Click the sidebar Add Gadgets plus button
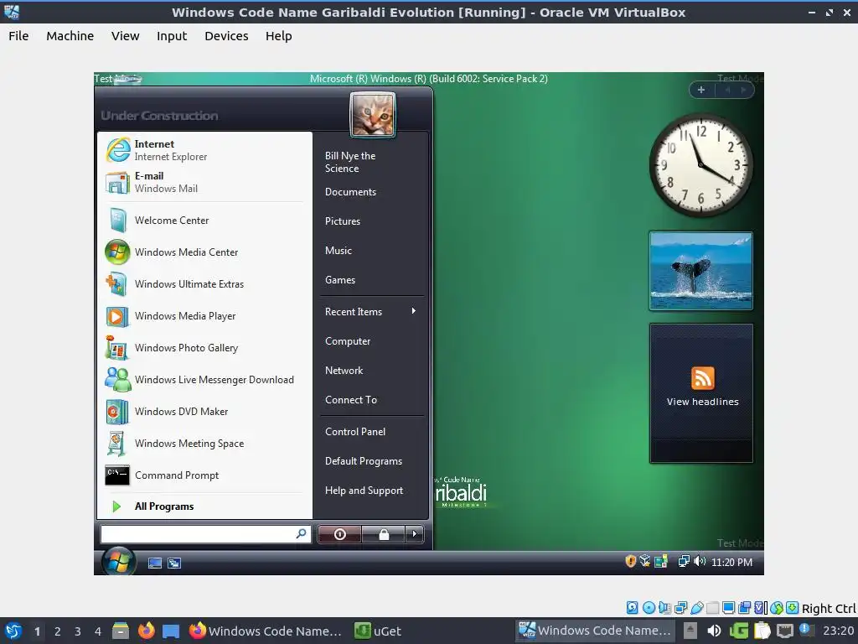The height and width of the screenshot is (644, 858). [701, 90]
